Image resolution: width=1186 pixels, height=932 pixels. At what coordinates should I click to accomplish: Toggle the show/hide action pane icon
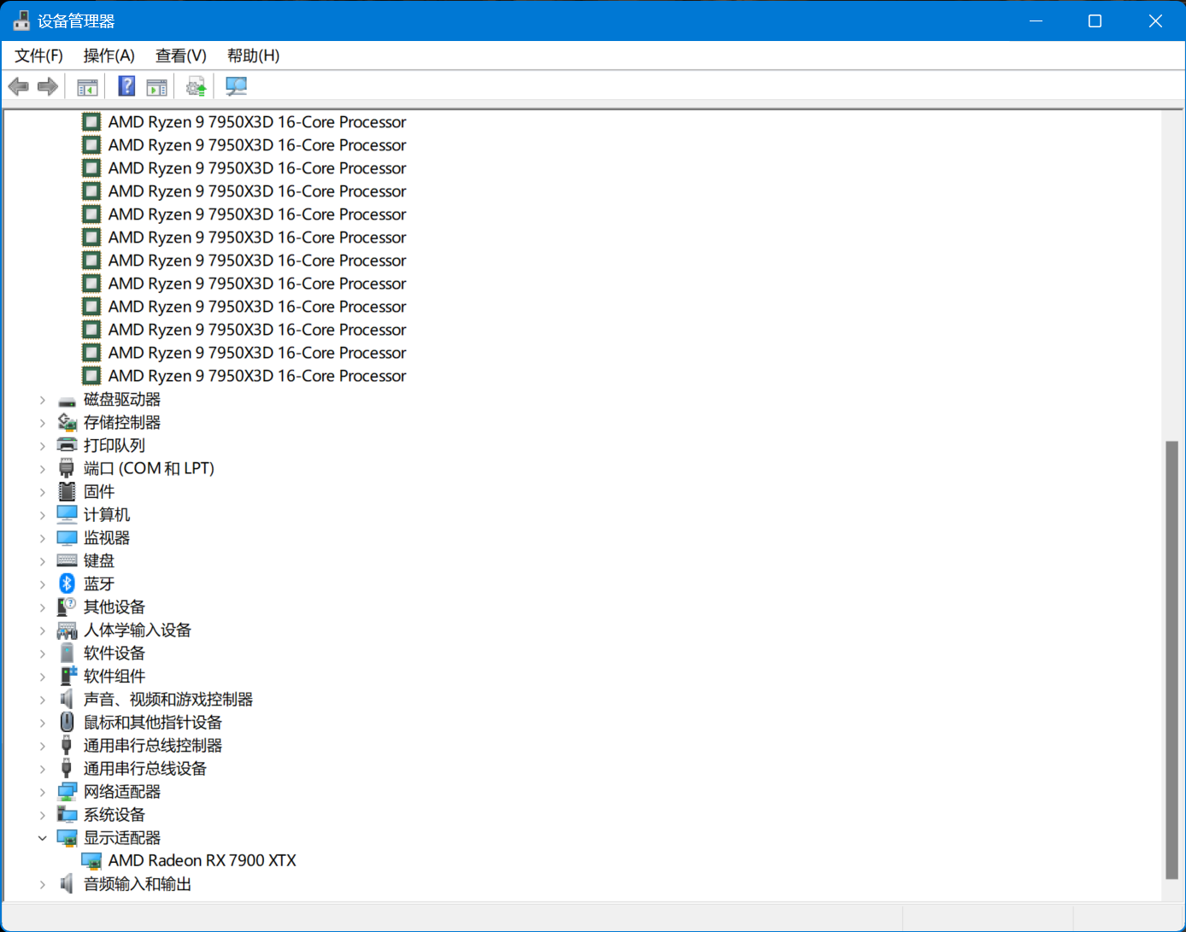(x=157, y=86)
